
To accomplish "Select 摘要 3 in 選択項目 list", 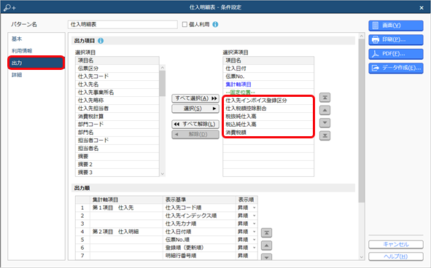I will (x=117, y=173).
